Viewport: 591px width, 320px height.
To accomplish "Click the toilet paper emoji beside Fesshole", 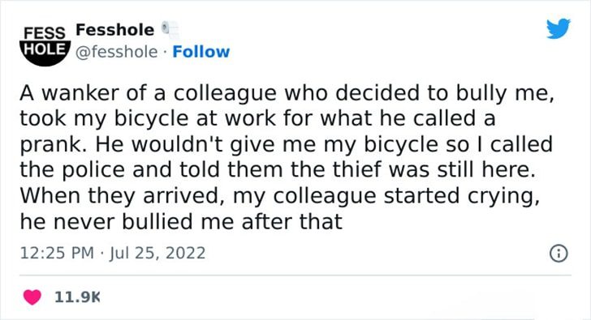I will click(170, 30).
